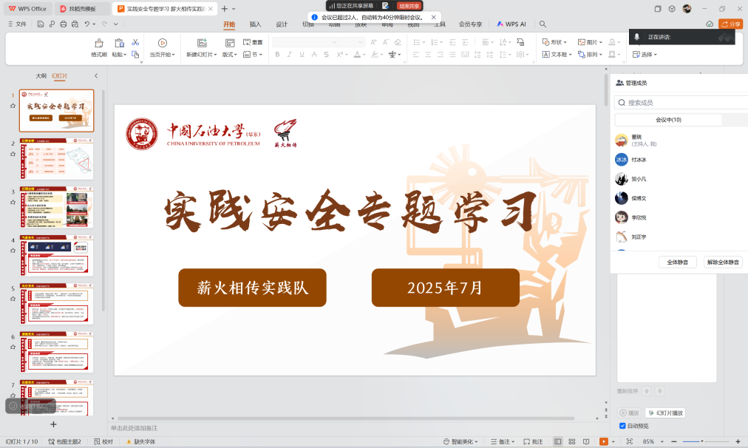Click the Cut scissors icon
This screenshot has height=448, width=748.
pos(135,42)
